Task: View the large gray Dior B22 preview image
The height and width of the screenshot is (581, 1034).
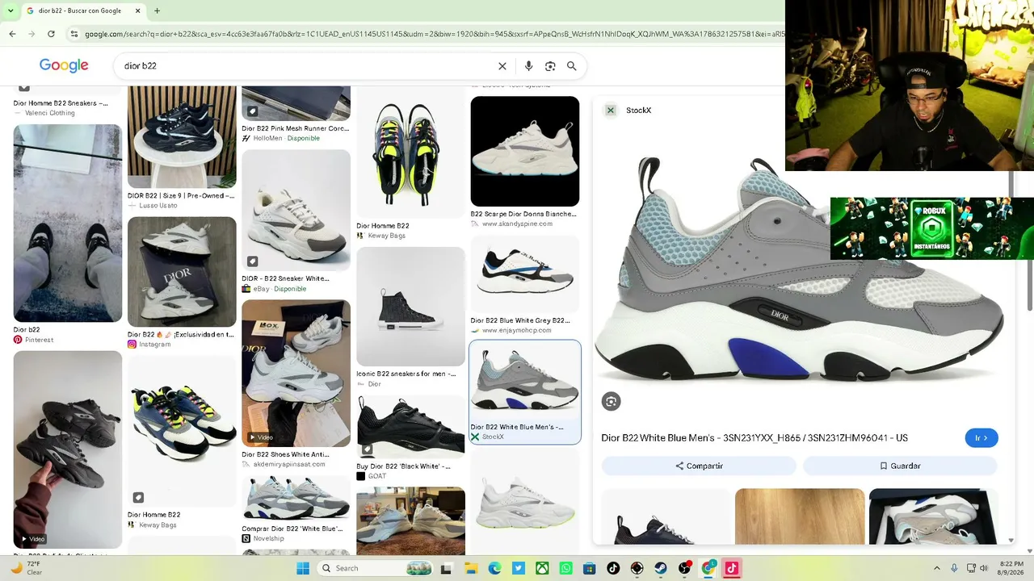Action: click(798, 270)
